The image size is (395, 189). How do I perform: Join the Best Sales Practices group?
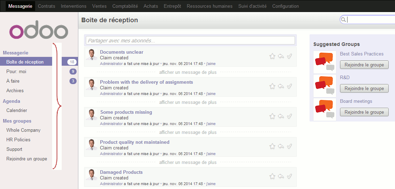pyautogui.click(x=364, y=65)
